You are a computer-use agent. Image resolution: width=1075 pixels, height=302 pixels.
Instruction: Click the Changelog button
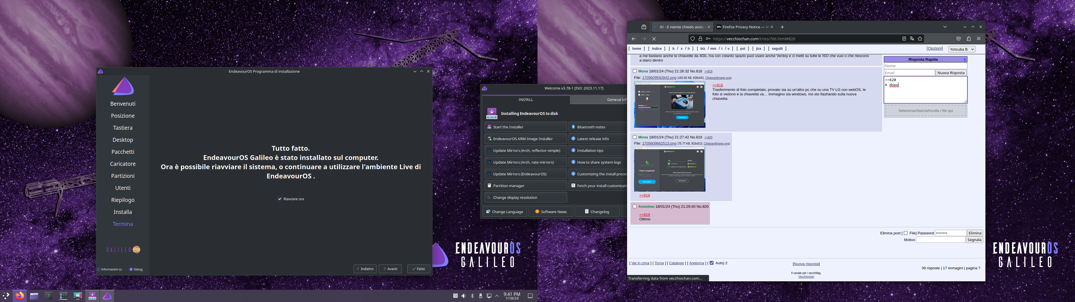pyautogui.click(x=597, y=211)
